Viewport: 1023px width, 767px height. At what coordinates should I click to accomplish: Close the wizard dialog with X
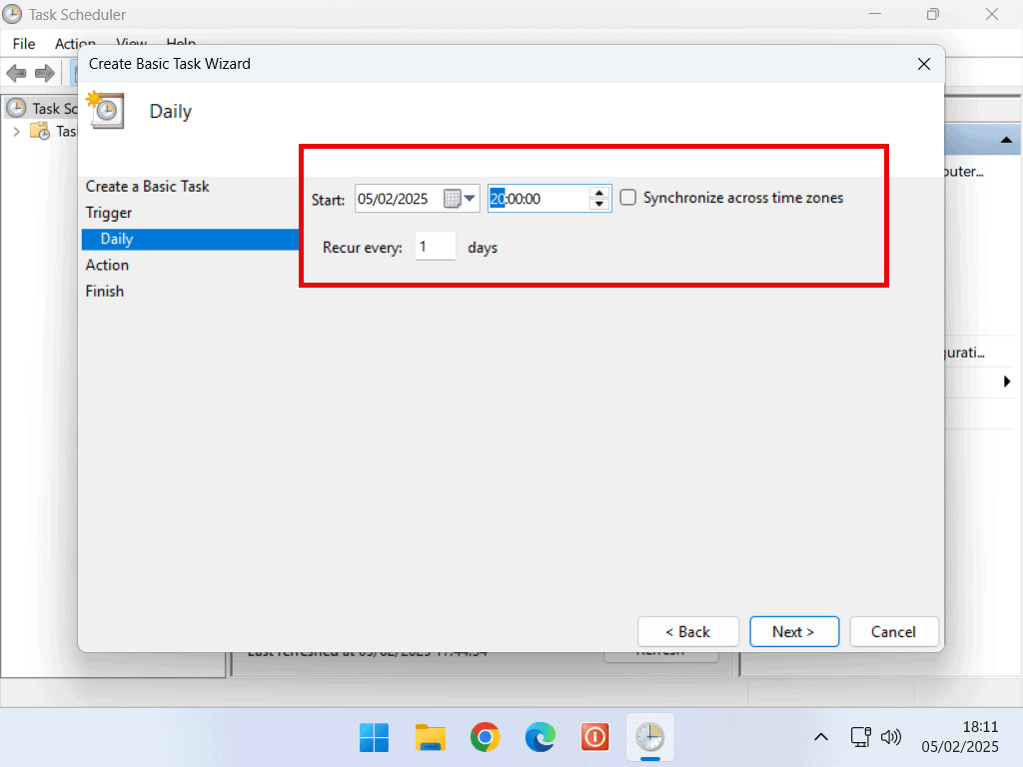click(x=923, y=64)
